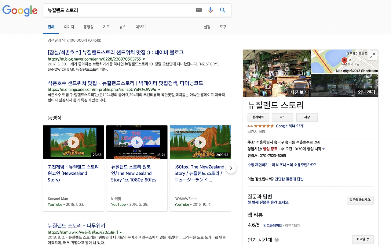Open the 외부 전경 street view thumbnail
391x246 pixels.
tap(345, 86)
